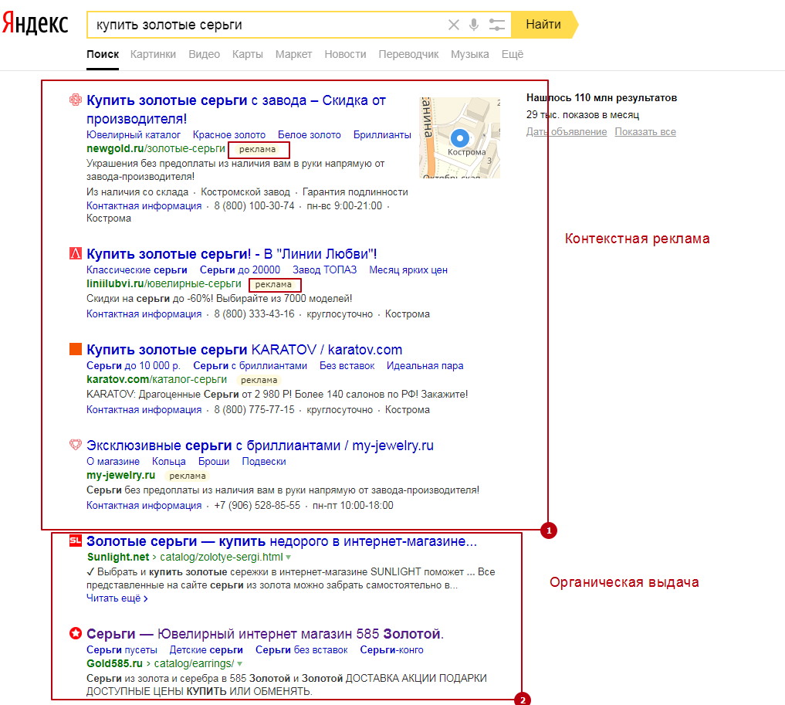Open the 'Красное золото' sitelink
The height and width of the screenshot is (705, 785).
(x=229, y=134)
